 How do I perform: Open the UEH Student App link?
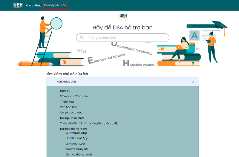click(77, 138)
